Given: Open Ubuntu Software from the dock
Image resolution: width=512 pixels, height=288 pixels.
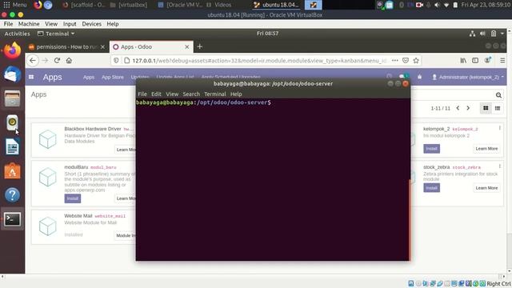Looking at the screenshot, I should tap(13, 170).
